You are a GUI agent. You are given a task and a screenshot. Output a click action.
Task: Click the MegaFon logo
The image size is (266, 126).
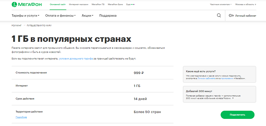pos(27,4)
